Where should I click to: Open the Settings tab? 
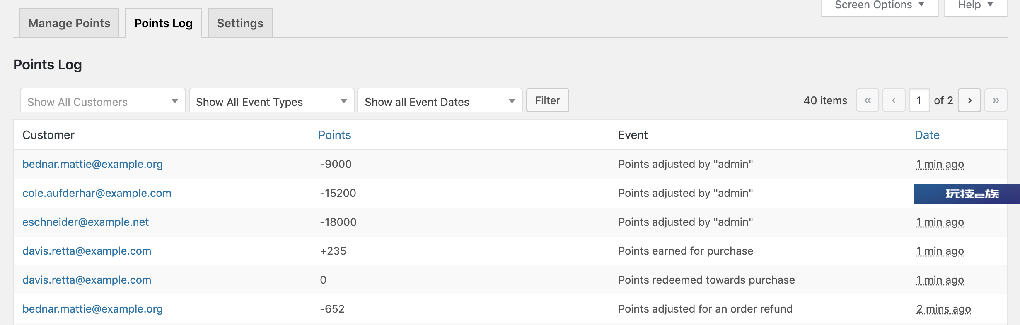click(x=240, y=23)
